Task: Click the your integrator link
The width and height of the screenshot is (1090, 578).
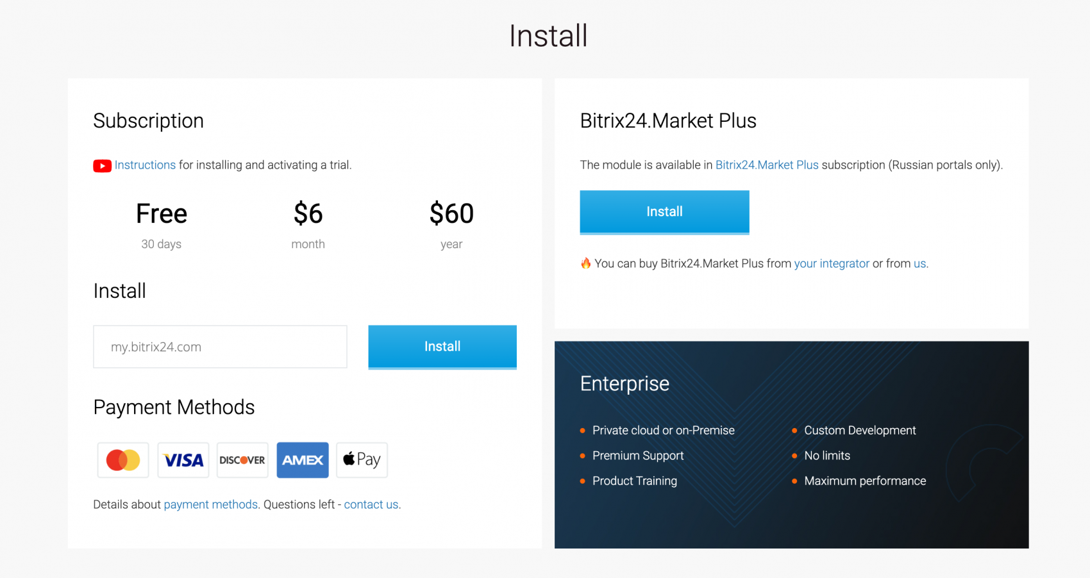Action: [x=832, y=263]
